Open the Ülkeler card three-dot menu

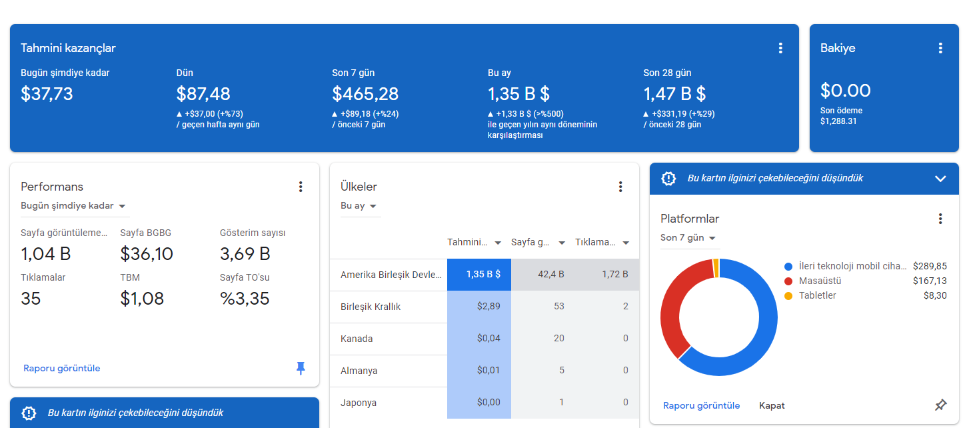click(620, 187)
